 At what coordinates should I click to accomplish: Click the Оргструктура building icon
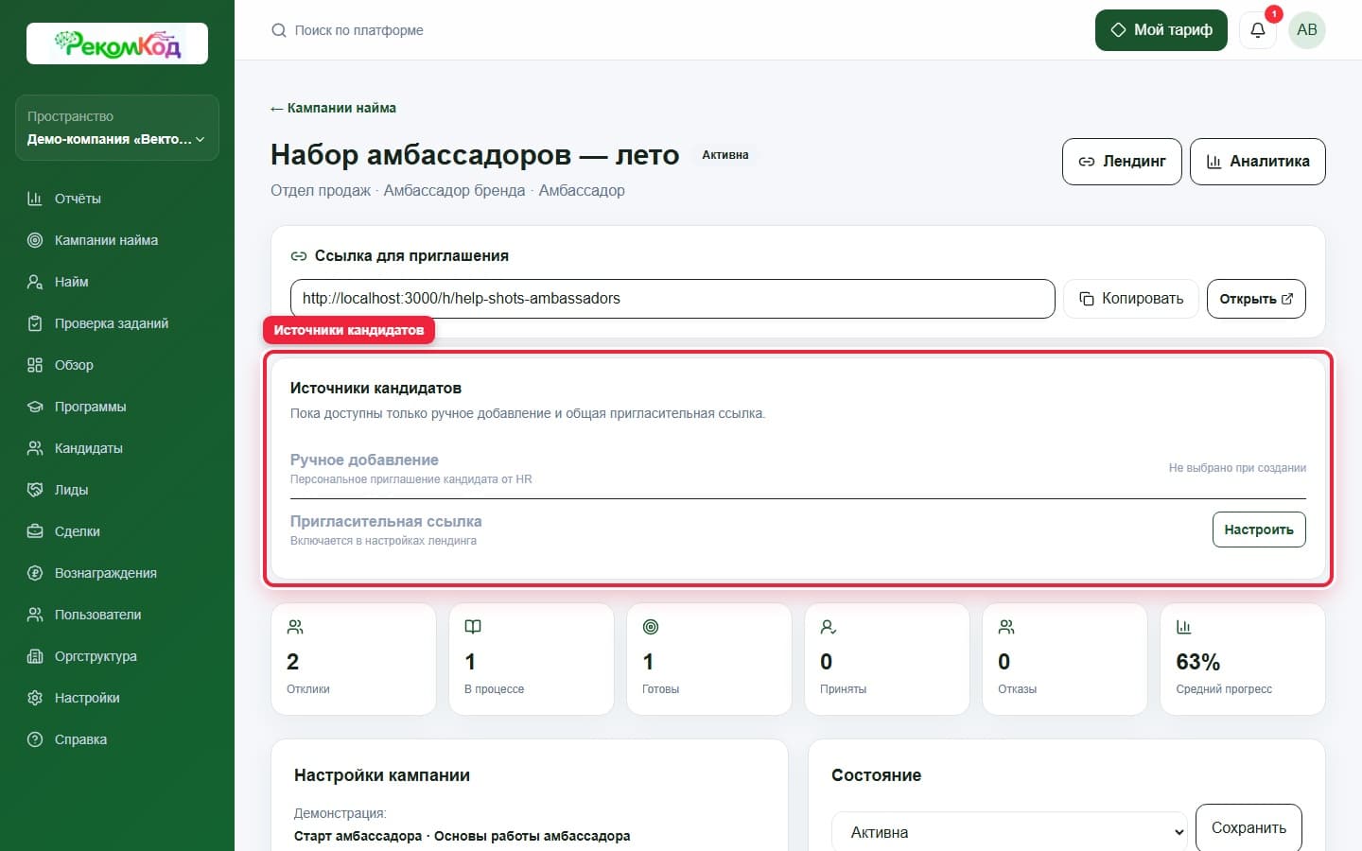(35, 656)
